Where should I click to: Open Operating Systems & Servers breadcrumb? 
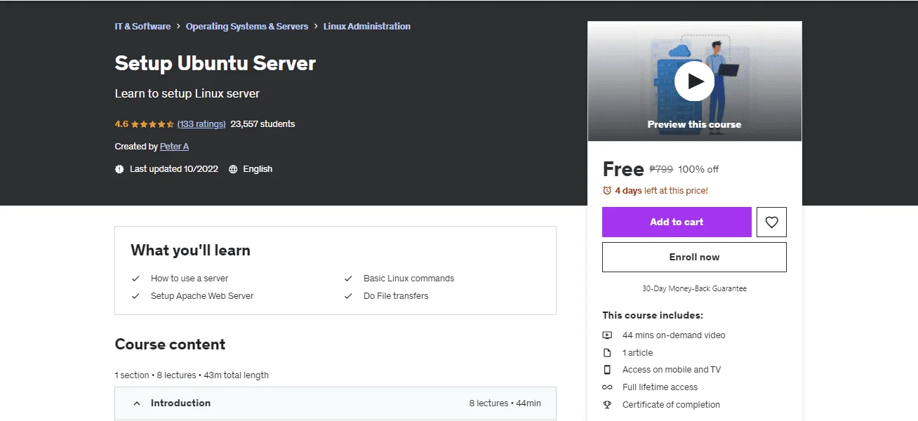pyautogui.click(x=247, y=26)
